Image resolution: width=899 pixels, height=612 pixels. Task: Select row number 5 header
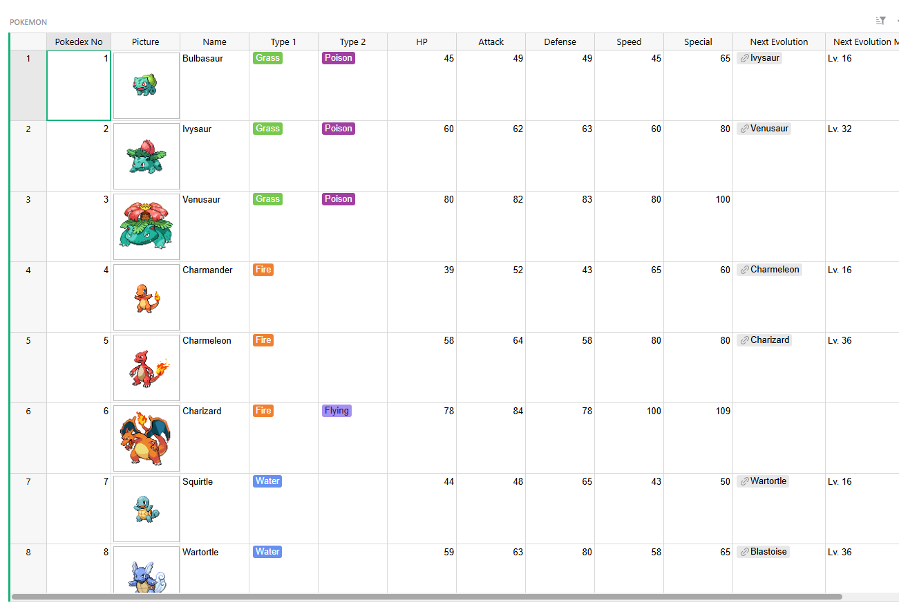pos(28,368)
